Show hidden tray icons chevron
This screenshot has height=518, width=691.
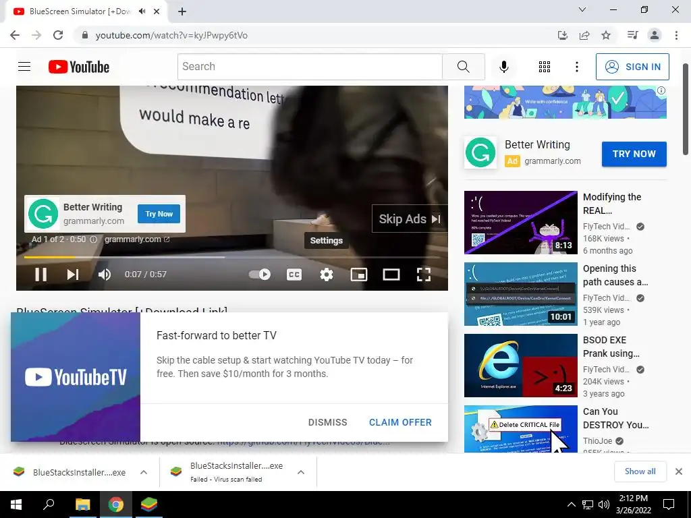point(571,505)
